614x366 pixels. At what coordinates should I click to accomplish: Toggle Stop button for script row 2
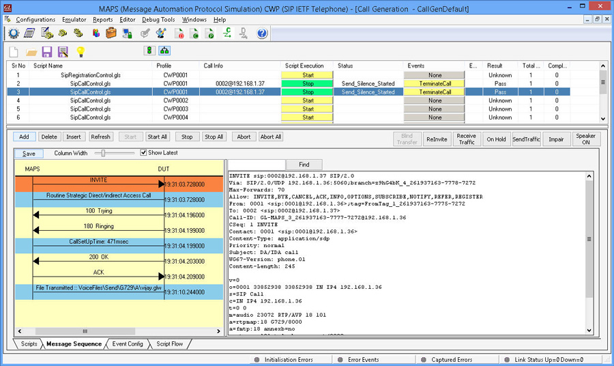pos(308,83)
